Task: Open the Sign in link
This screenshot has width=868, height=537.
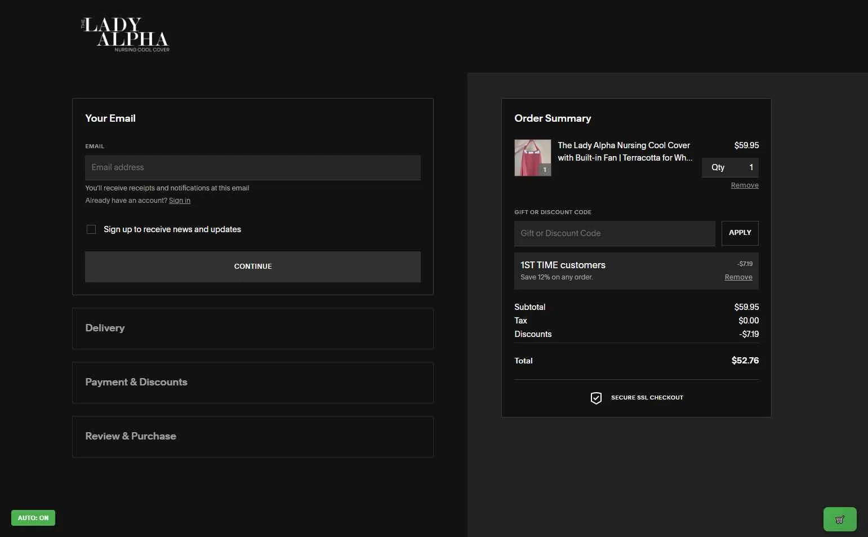Action: (180, 201)
